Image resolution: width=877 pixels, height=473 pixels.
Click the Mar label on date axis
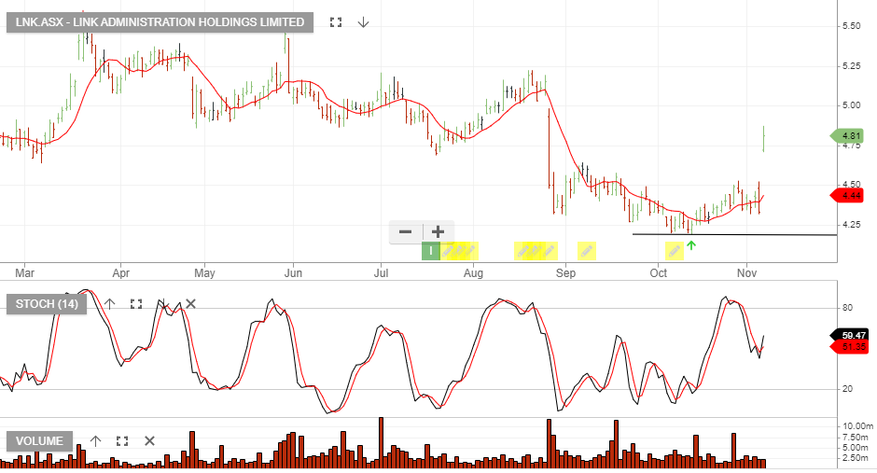tap(24, 273)
